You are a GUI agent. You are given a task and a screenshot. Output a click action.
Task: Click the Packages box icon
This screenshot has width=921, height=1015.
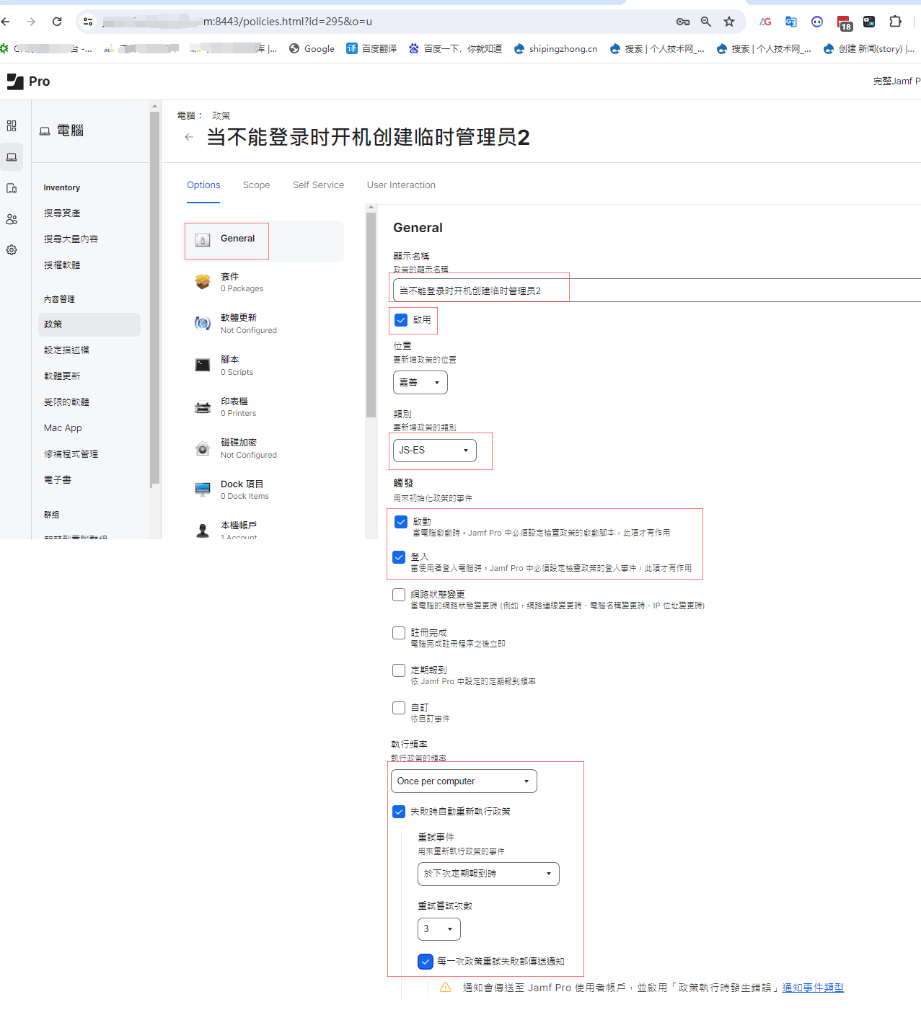click(x=203, y=282)
